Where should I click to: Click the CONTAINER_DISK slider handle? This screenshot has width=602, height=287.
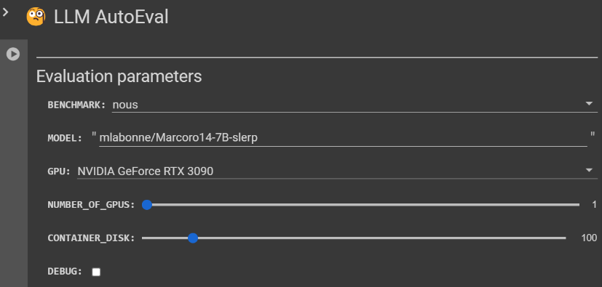[x=193, y=238]
